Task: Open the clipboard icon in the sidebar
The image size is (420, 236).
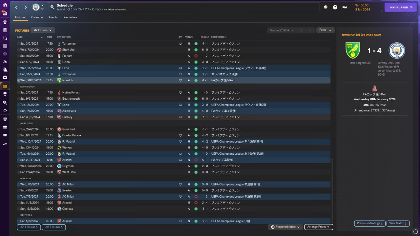Action: (5, 30)
